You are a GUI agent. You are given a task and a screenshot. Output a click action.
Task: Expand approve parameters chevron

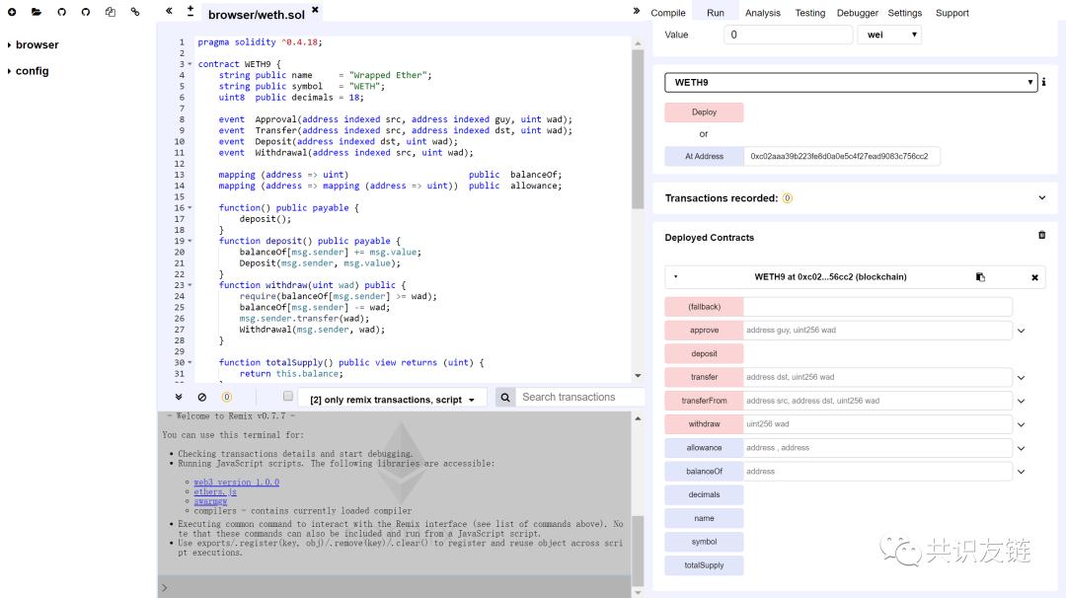1022,331
